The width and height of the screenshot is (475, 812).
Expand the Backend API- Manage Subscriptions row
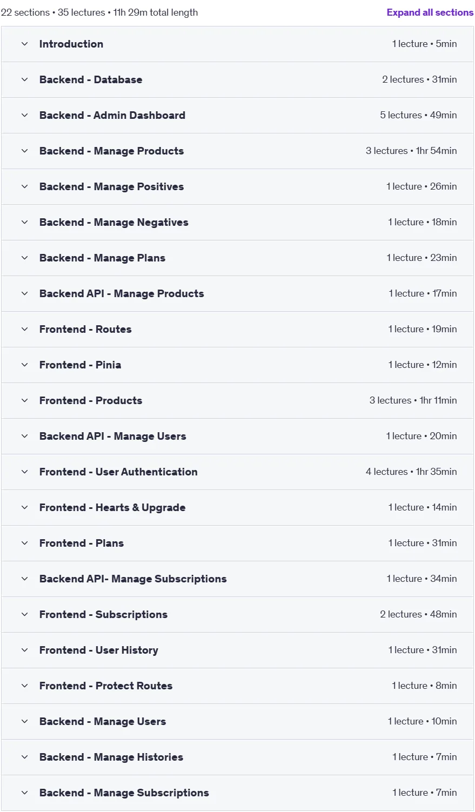click(x=237, y=579)
